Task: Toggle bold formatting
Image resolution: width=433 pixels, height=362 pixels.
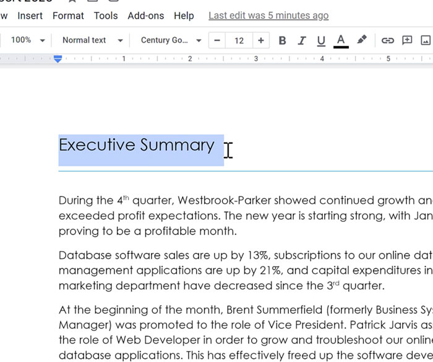Action: click(282, 40)
